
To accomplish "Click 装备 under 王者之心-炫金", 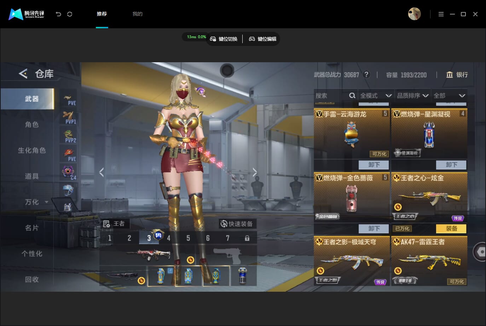I will (x=451, y=228).
